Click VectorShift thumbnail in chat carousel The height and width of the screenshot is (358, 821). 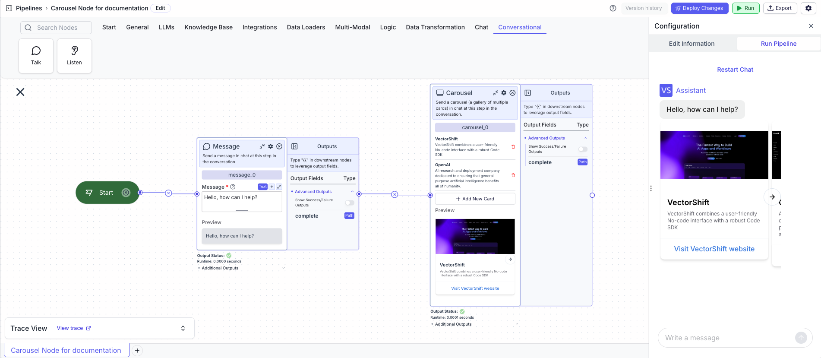714,155
